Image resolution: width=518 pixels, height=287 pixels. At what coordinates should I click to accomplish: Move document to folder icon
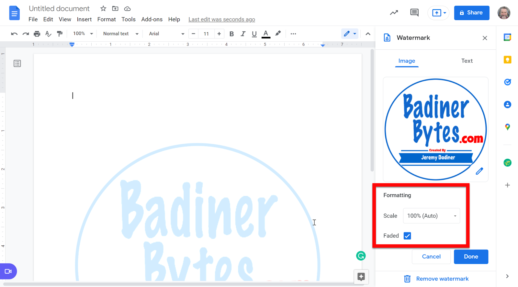(115, 9)
